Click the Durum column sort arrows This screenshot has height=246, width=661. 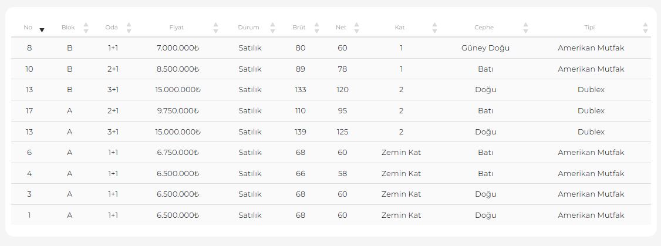pyautogui.click(x=272, y=28)
